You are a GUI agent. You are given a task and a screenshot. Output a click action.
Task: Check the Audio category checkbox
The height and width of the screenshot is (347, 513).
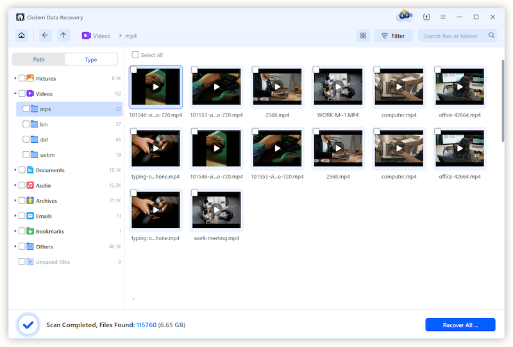point(22,185)
